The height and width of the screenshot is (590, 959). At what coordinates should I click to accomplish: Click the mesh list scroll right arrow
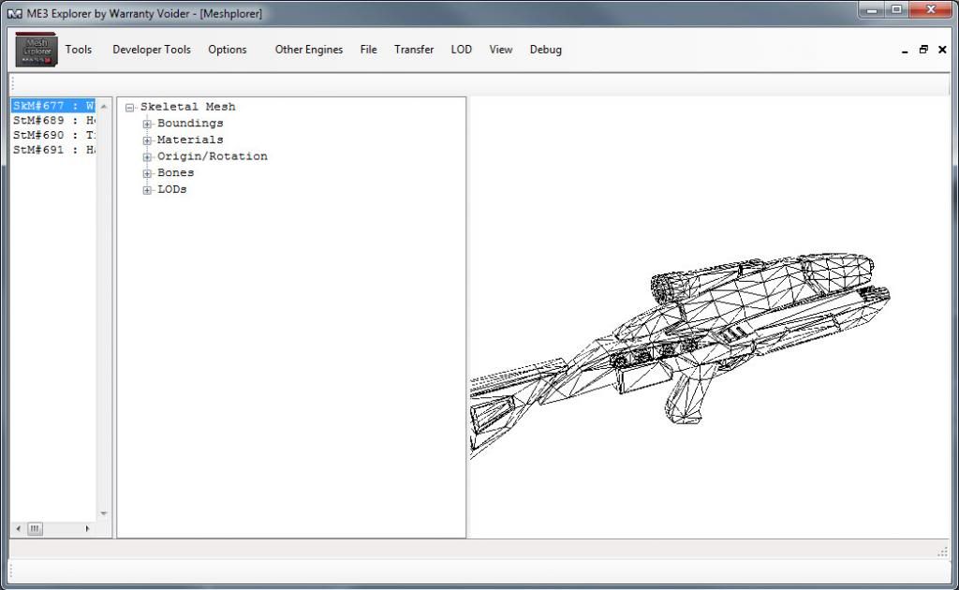[x=87, y=529]
